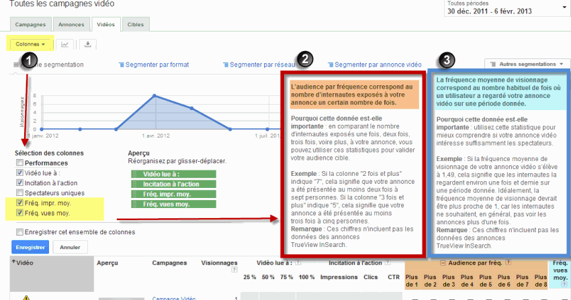The height and width of the screenshot is (300, 571).
Task: Check the Performances checkbox
Action: coord(19,162)
